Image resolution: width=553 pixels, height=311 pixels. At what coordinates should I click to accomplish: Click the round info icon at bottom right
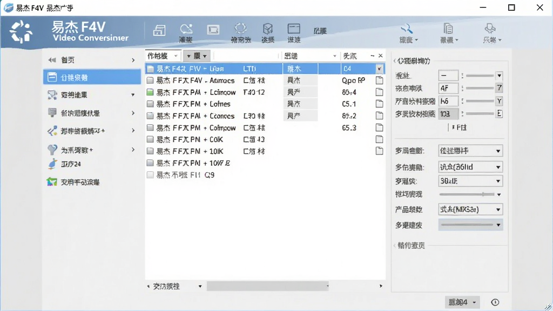click(495, 302)
